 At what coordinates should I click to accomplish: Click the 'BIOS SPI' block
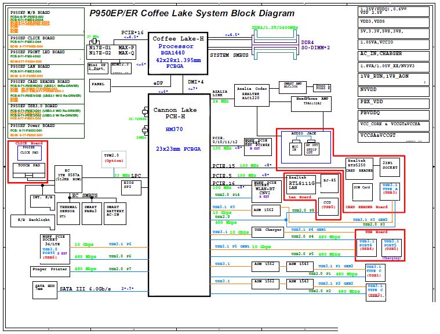[x=132, y=188]
